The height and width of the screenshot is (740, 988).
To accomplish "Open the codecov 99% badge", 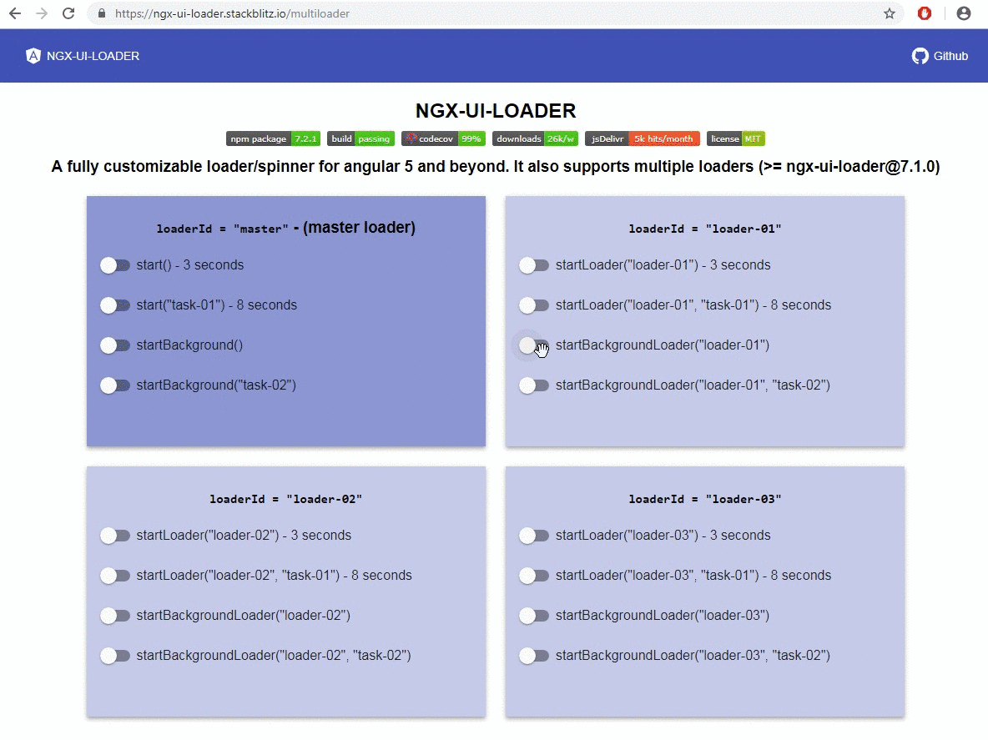I will click(x=443, y=138).
